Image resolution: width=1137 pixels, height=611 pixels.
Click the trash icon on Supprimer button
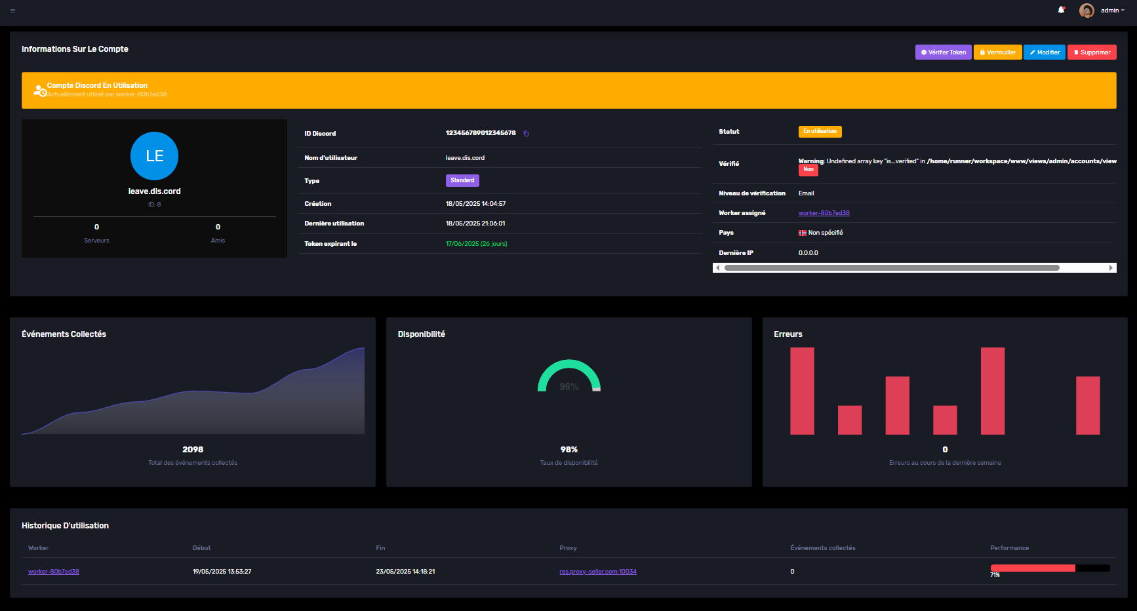(1075, 52)
